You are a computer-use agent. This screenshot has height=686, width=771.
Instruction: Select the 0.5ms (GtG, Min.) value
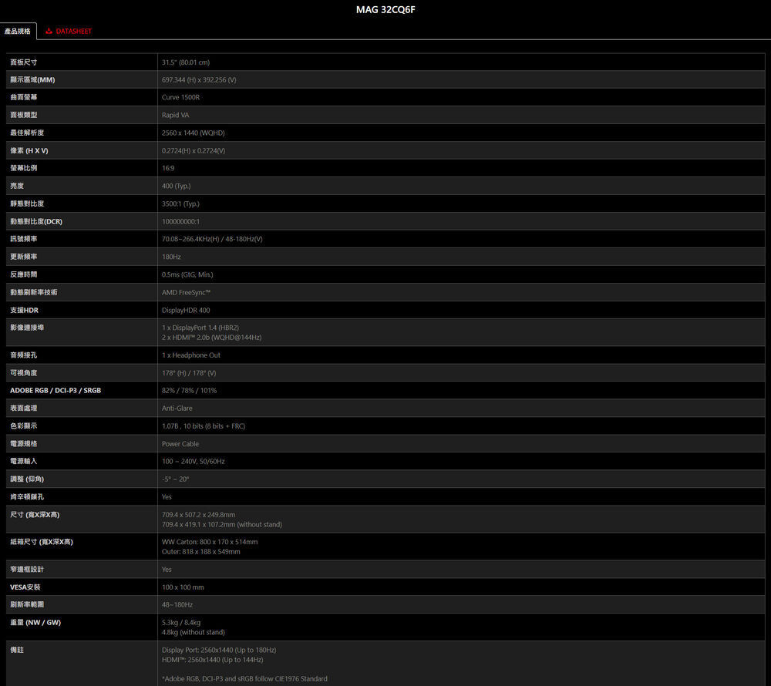187,274
